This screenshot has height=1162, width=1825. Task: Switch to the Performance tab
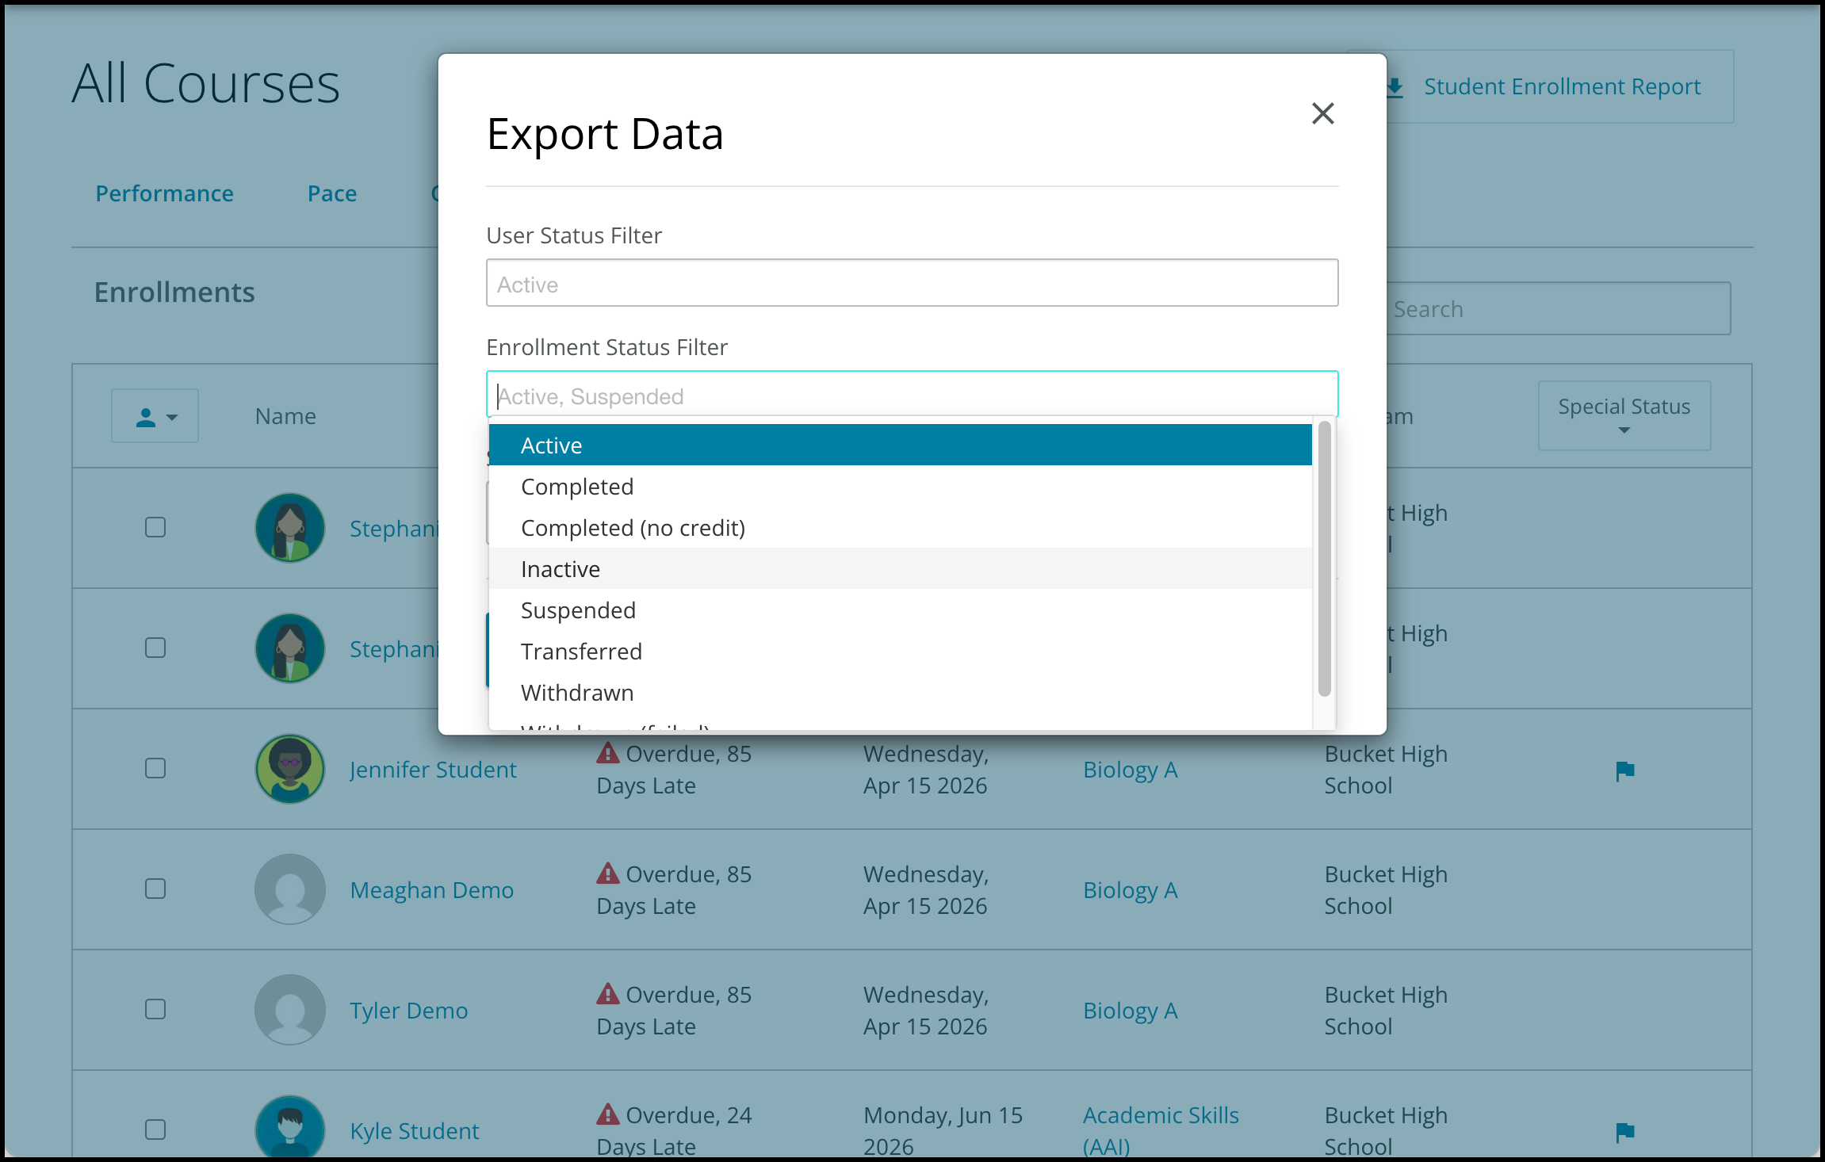tap(164, 193)
